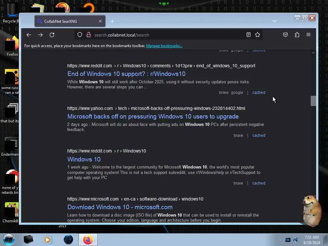
Task: Click the hamster desktop mascot image
Action: click(x=312, y=211)
